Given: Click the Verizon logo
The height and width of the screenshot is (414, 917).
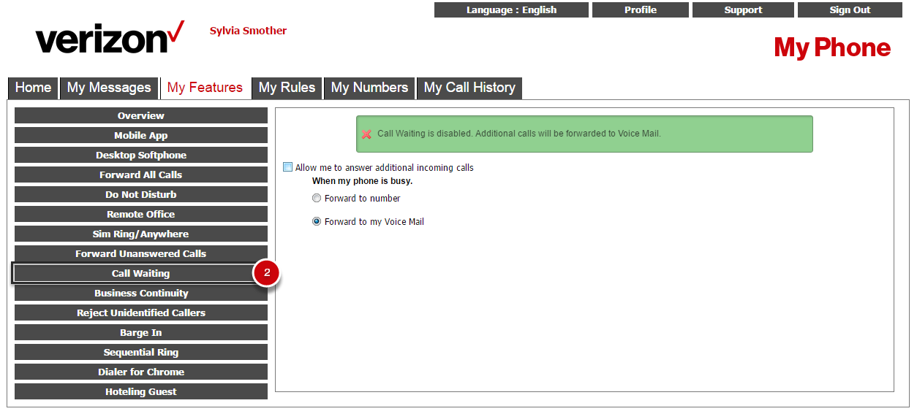Looking at the screenshot, I should click(x=110, y=38).
